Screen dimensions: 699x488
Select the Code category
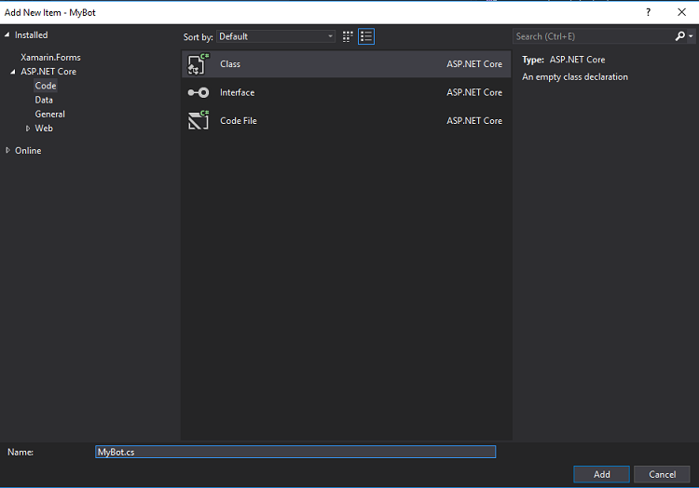point(46,86)
